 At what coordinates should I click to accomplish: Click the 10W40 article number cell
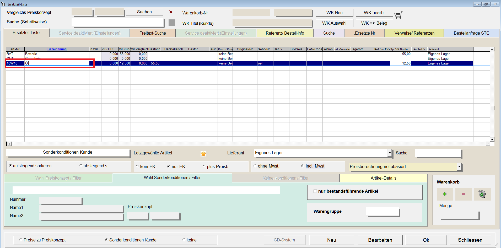[15, 63]
